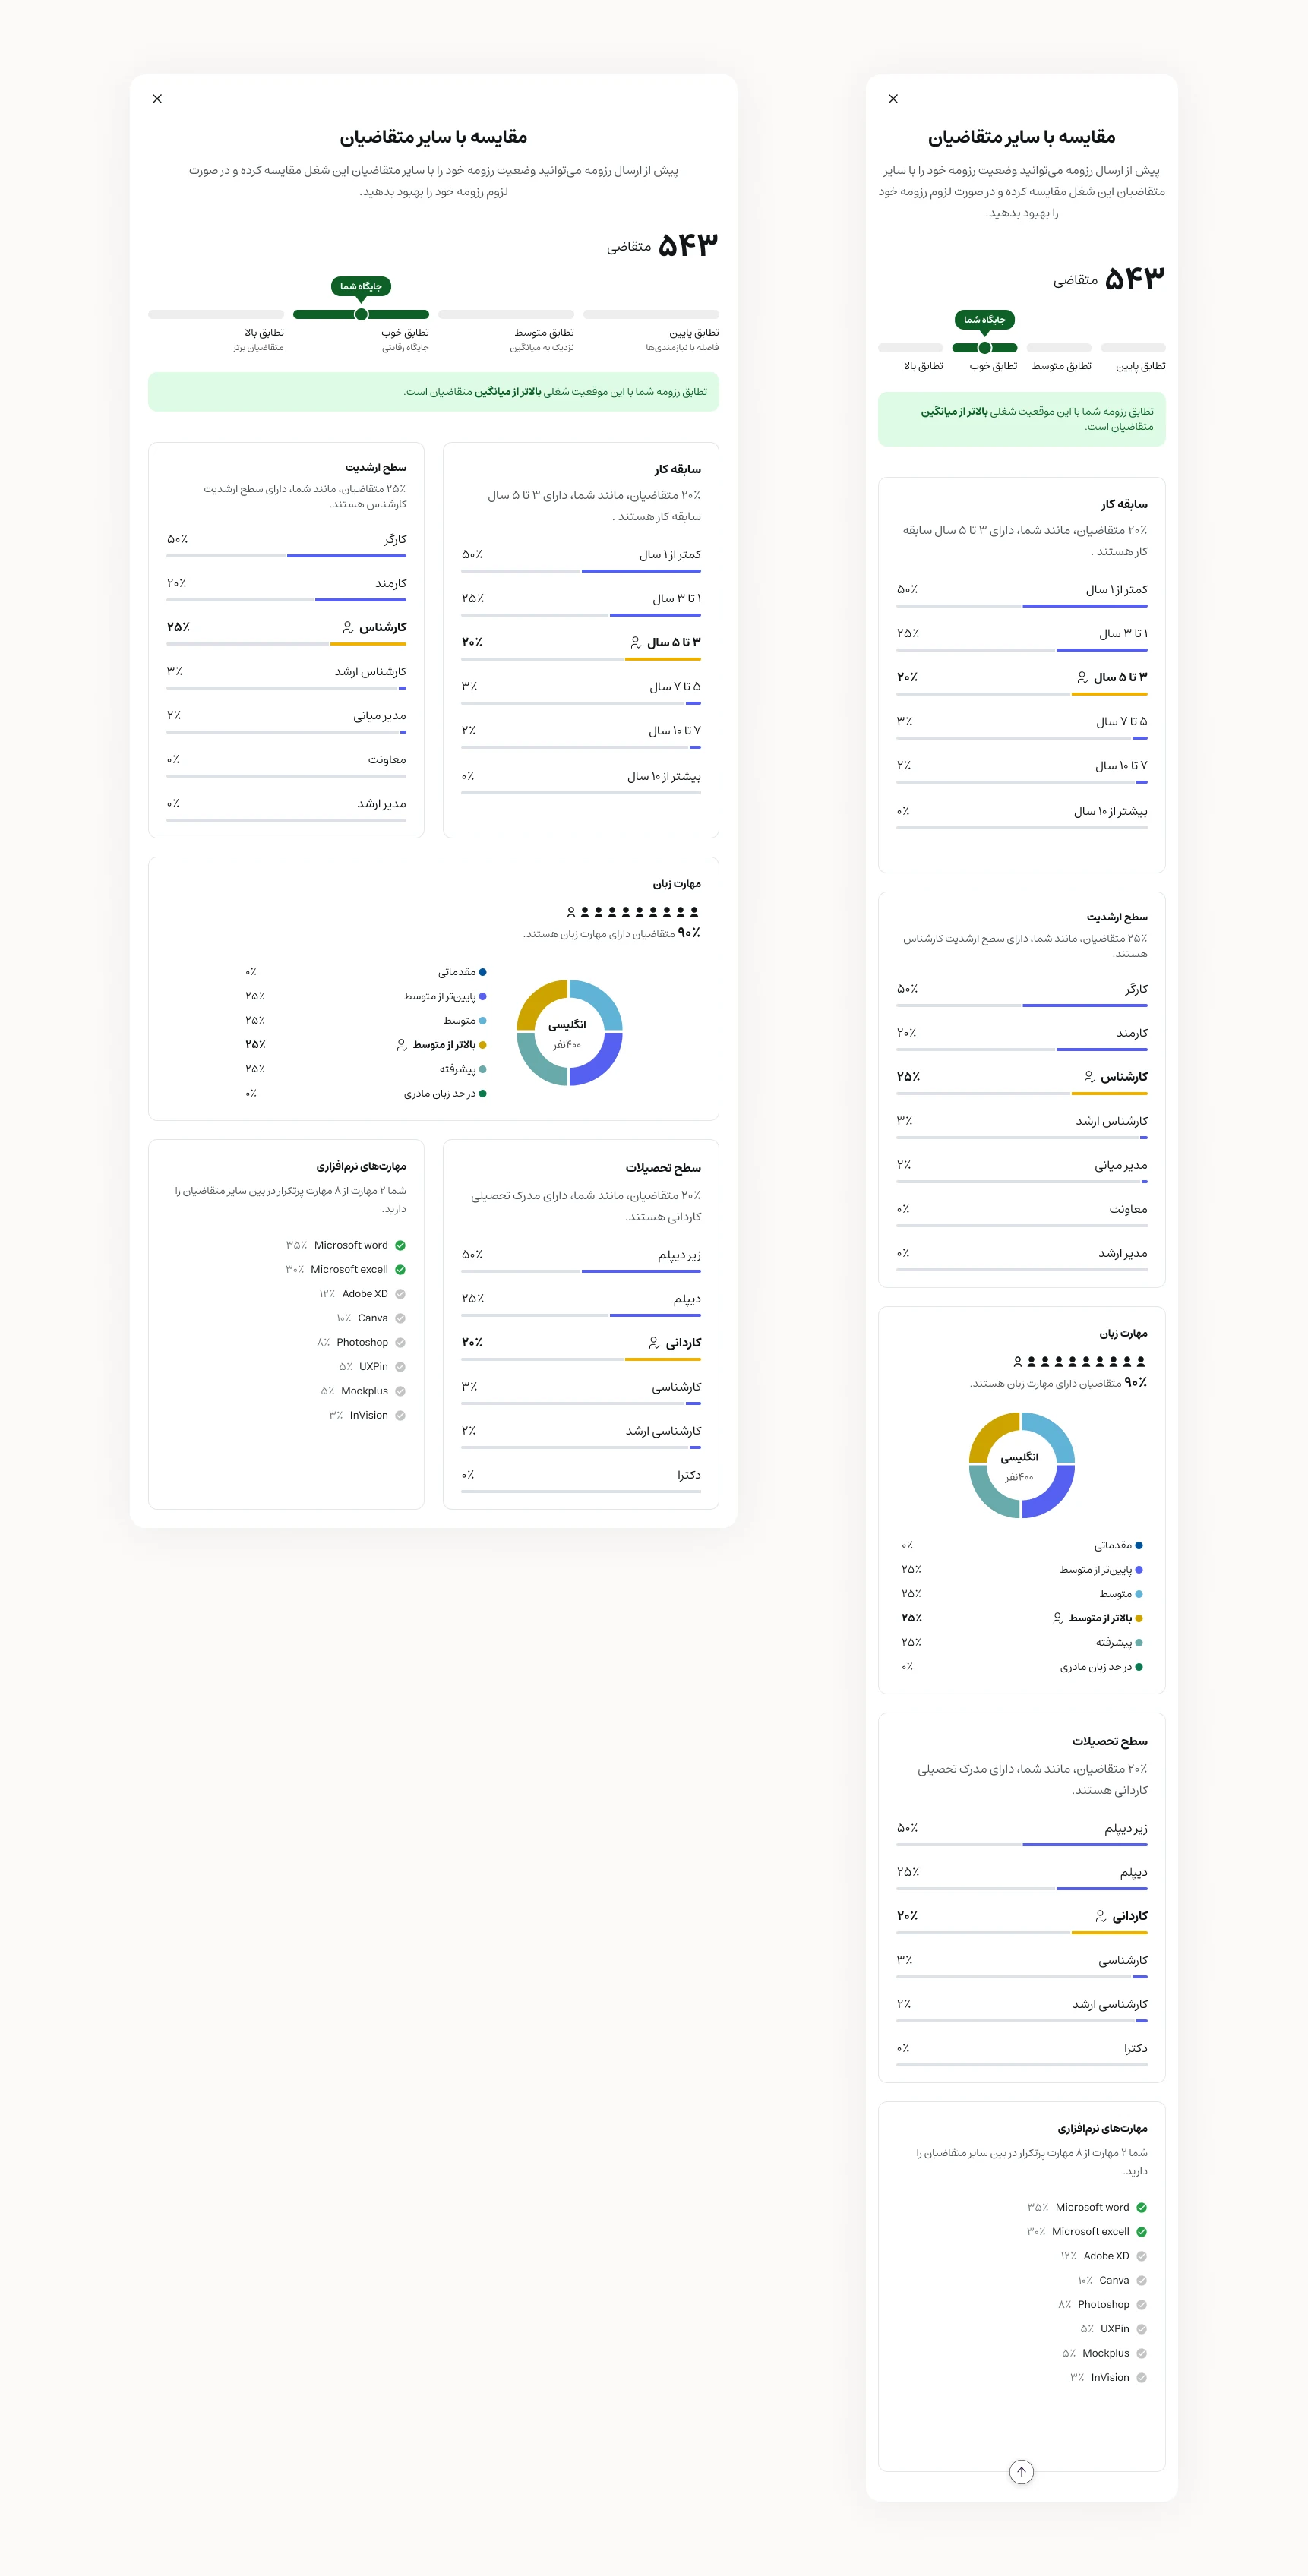Click در حد زبان مادری legend row in wide modal
This screenshot has width=1308, height=2576.
pos(366,1094)
